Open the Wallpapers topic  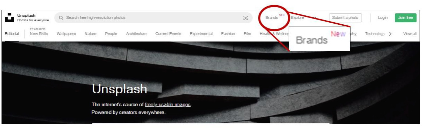66,34
